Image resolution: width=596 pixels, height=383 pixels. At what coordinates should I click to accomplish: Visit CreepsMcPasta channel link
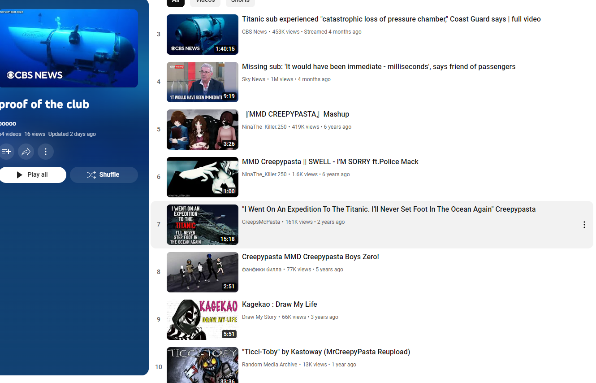pos(261,222)
